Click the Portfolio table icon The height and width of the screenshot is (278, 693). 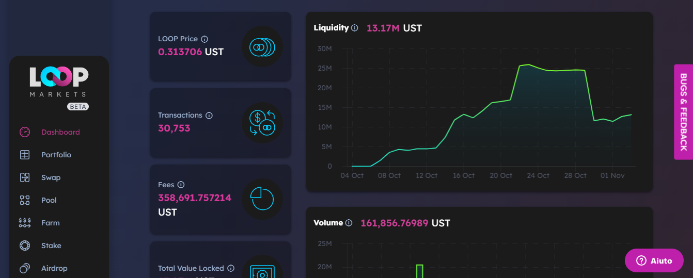pyautogui.click(x=25, y=155)
